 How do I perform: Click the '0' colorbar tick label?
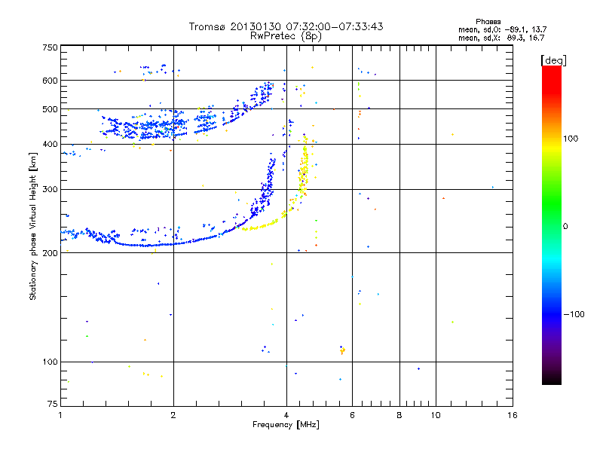565,227
